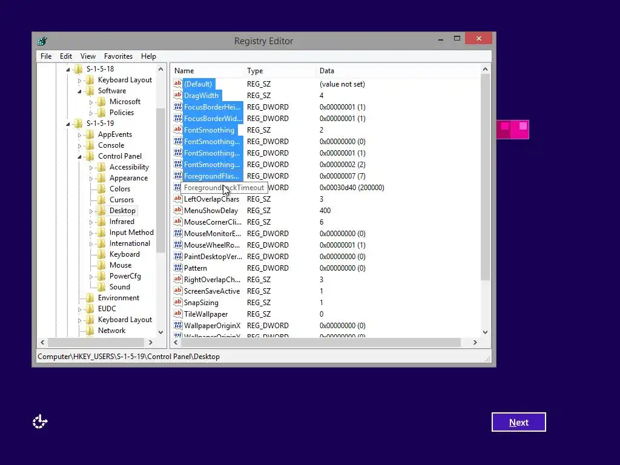Image resolution: width=620 pixels, height=465 pixels.
Task: Click the DWORD icon beside MouseMonitorE...
Action: pyautogui.click(x=178, y=233)
